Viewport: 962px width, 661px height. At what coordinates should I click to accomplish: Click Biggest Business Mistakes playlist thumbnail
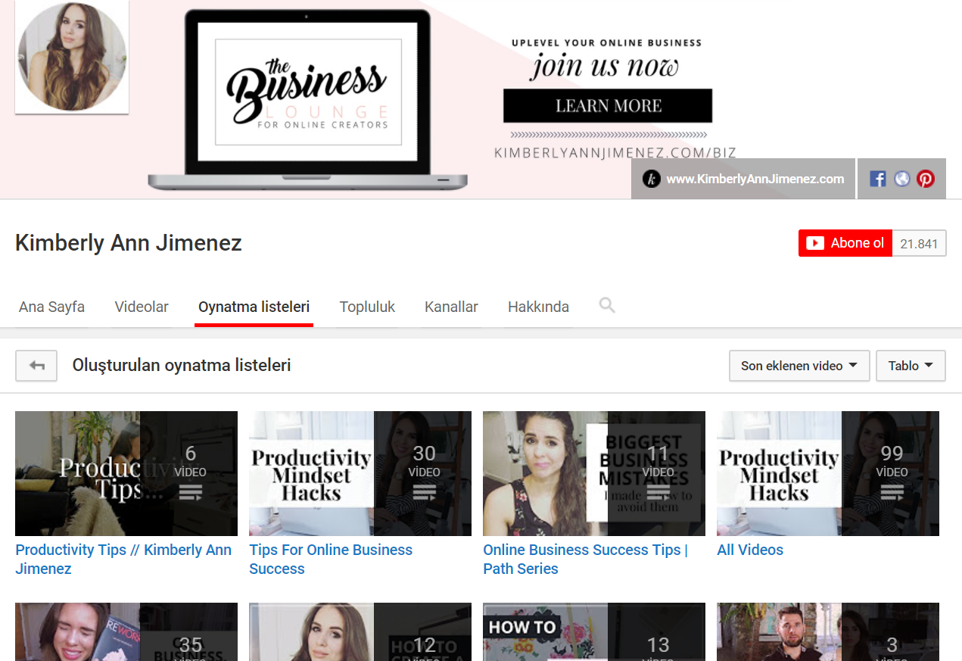(593, 473)
